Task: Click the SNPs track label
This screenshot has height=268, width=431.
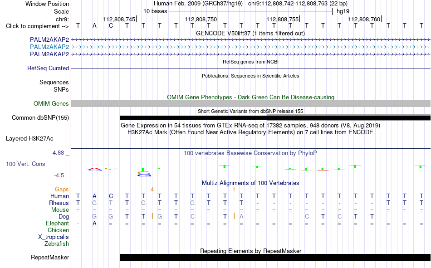Action: 61,89
